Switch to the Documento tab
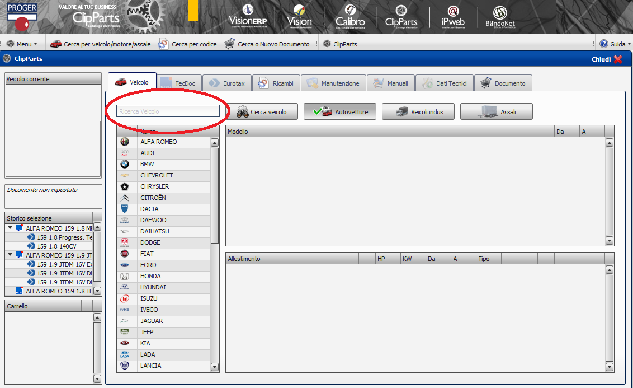The height and width of the screenshot is (388, 633). click(503, 83)
